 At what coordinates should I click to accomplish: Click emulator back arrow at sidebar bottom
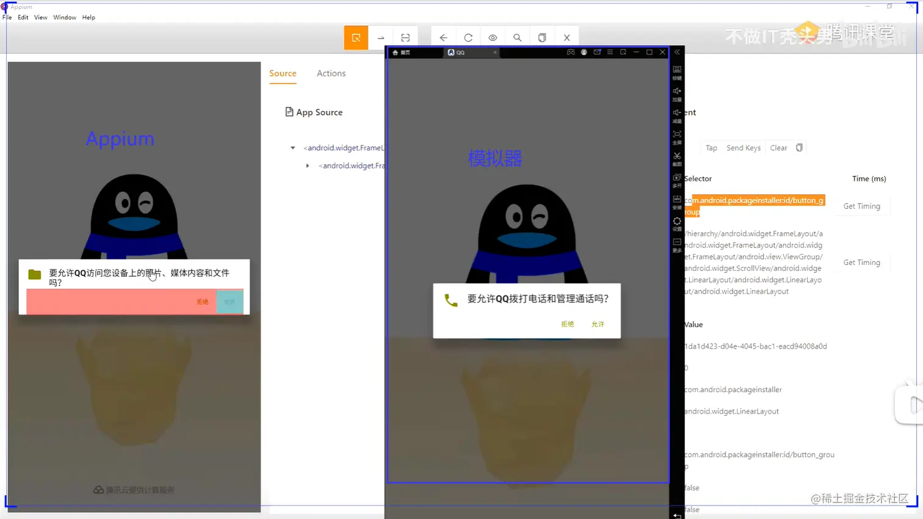click(x=677, y=515)
